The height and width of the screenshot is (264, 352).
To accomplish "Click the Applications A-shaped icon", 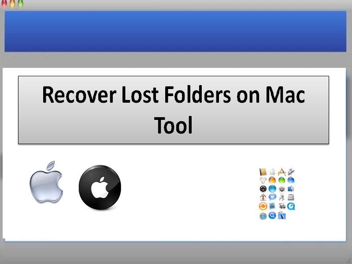I will (282, 172).
